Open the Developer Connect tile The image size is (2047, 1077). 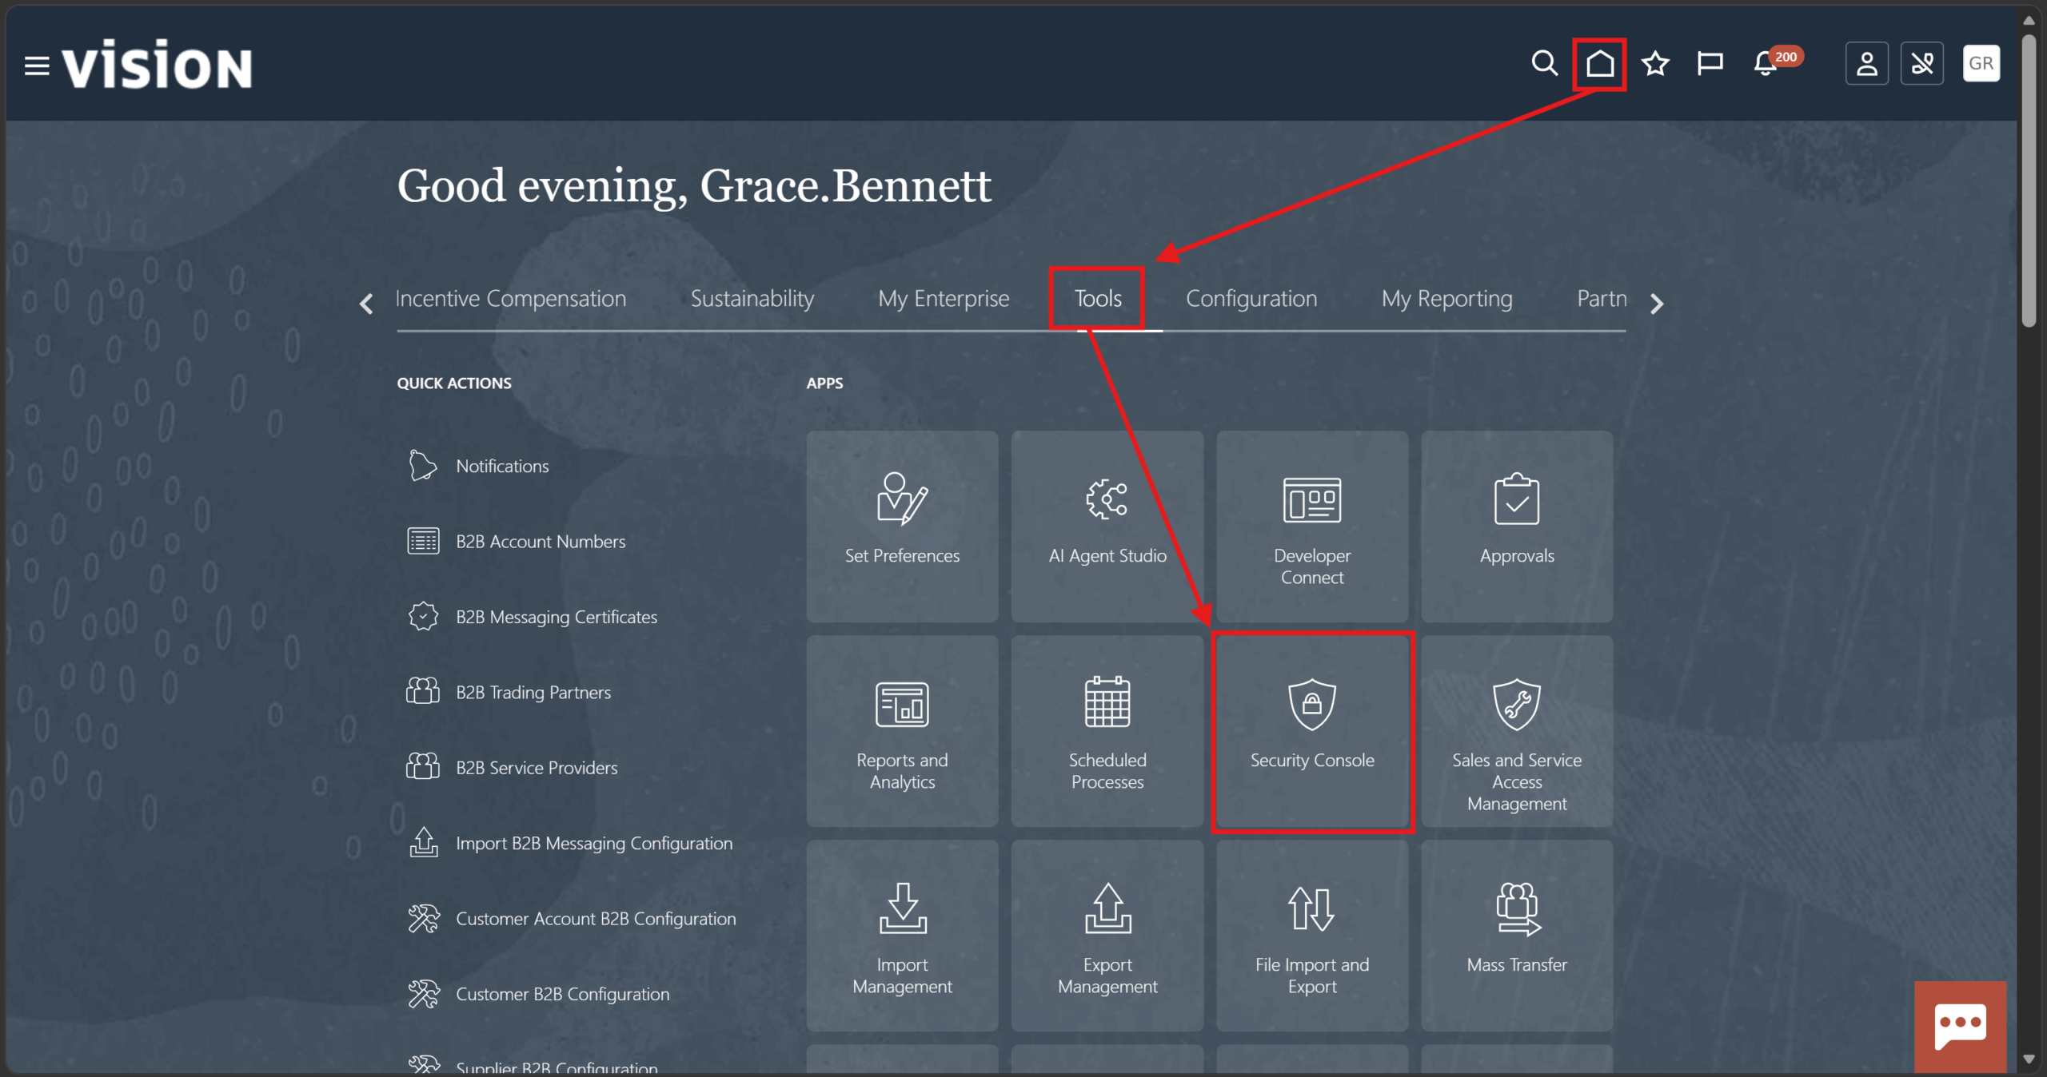tap(1311, 527)
